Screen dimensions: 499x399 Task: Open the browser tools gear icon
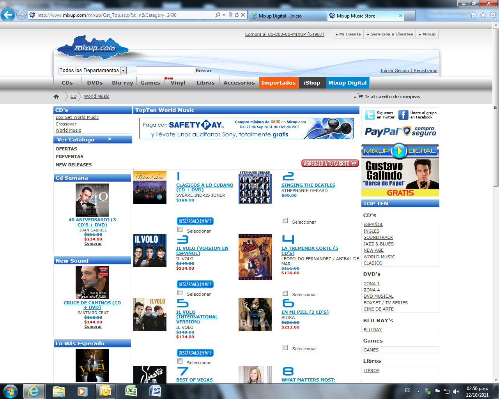(x=493, y=15)
